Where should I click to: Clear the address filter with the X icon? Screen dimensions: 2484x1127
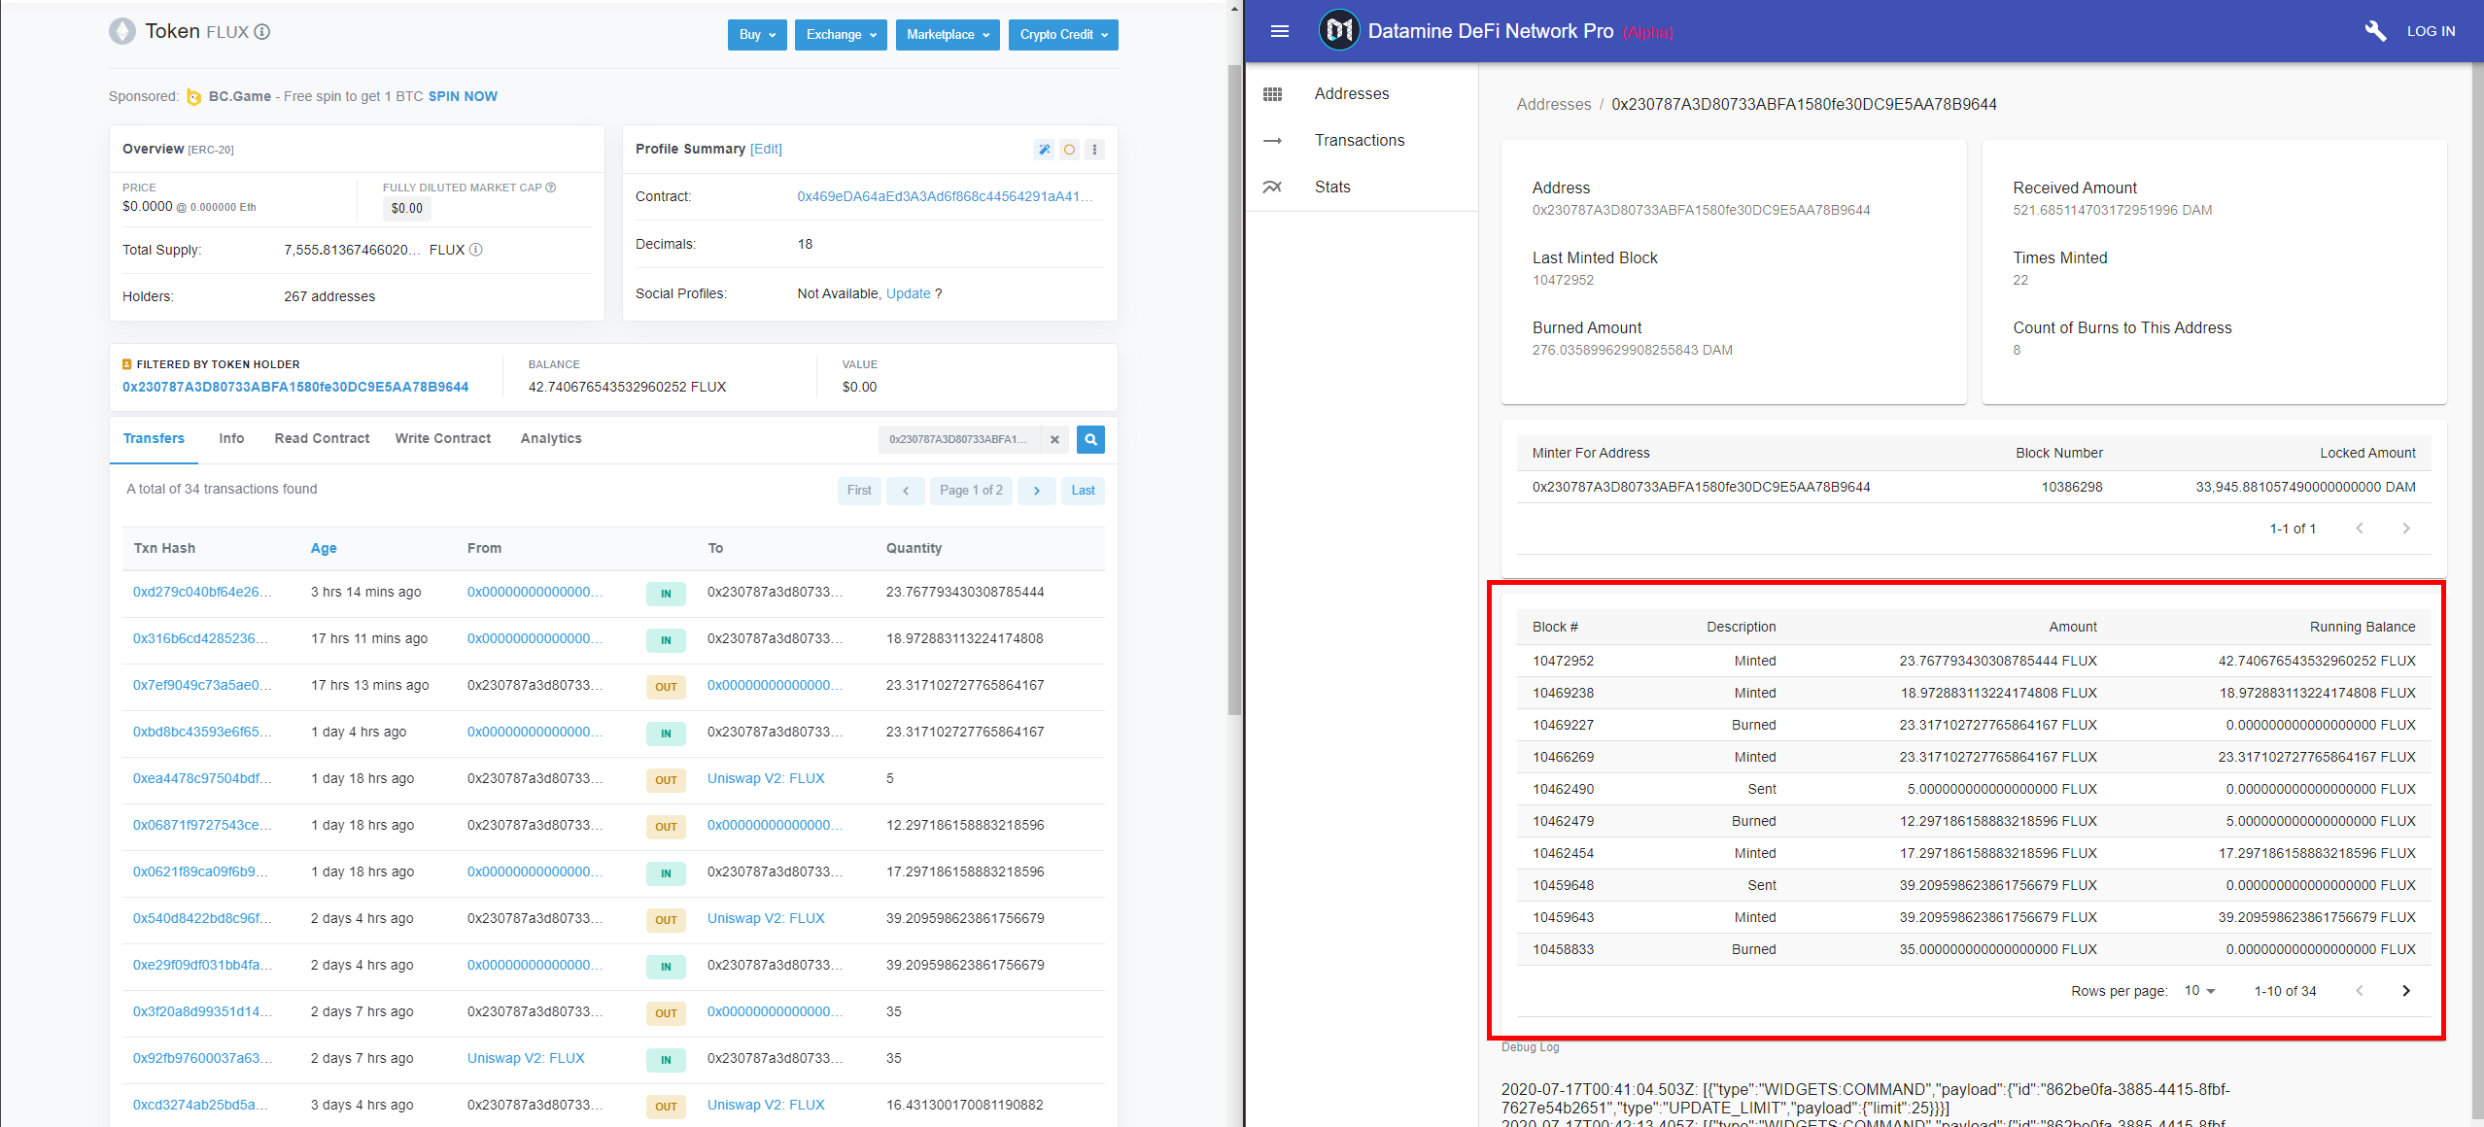click(1054, 439)
